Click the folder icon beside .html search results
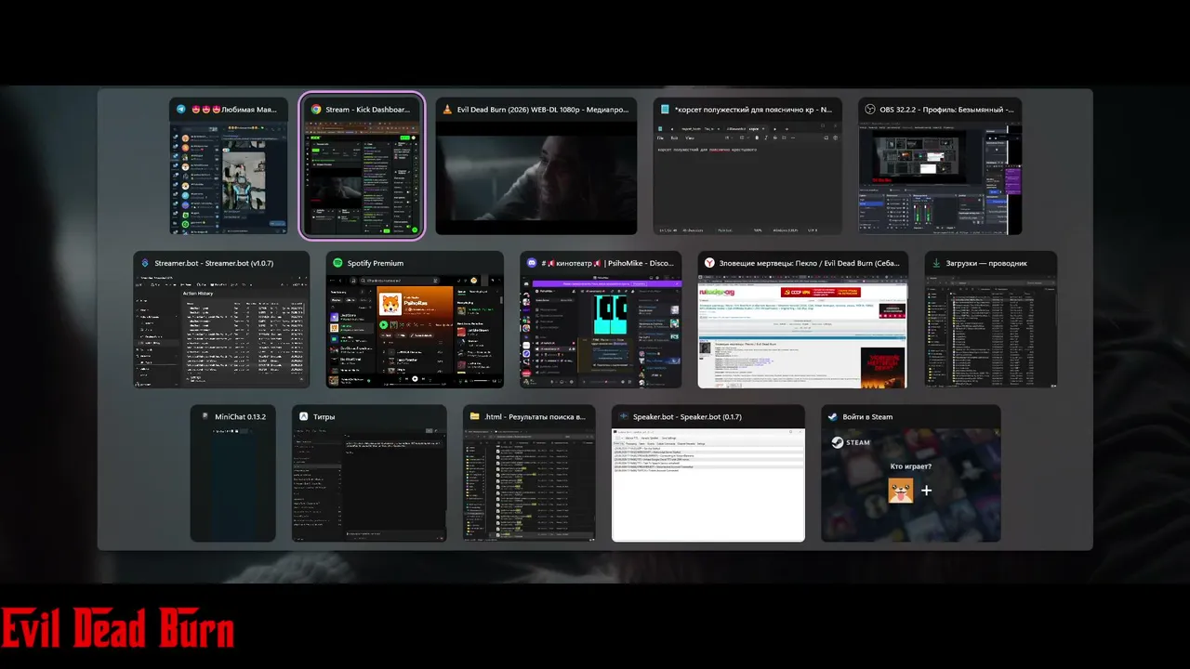 (475, 417)
